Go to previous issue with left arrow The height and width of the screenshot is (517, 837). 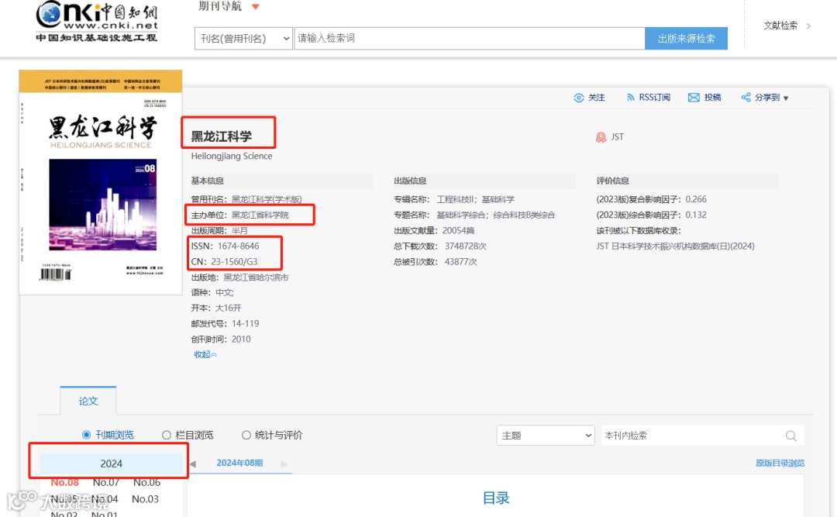[193, 464]
